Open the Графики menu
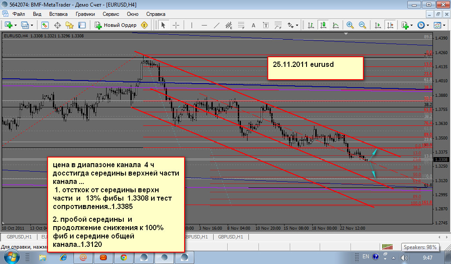The image size is (451, 264). [x=85, y=14]
